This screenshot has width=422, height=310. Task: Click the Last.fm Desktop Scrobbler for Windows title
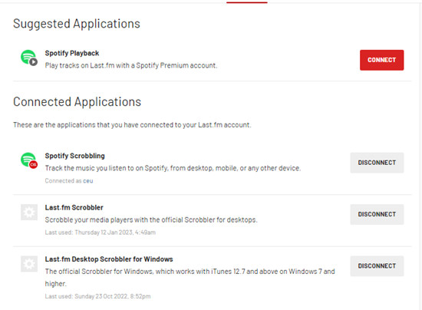pos(109,259)
